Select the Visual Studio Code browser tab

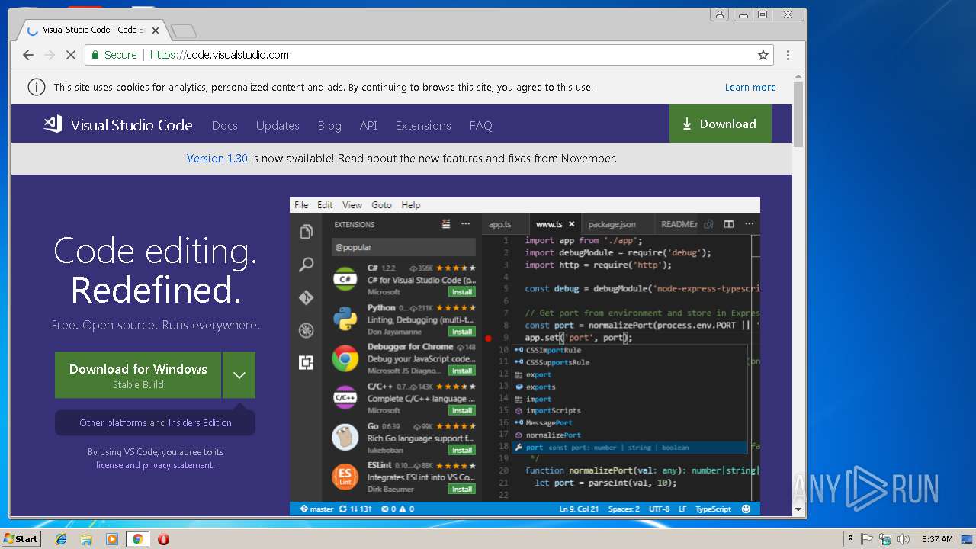click(91, 30)
